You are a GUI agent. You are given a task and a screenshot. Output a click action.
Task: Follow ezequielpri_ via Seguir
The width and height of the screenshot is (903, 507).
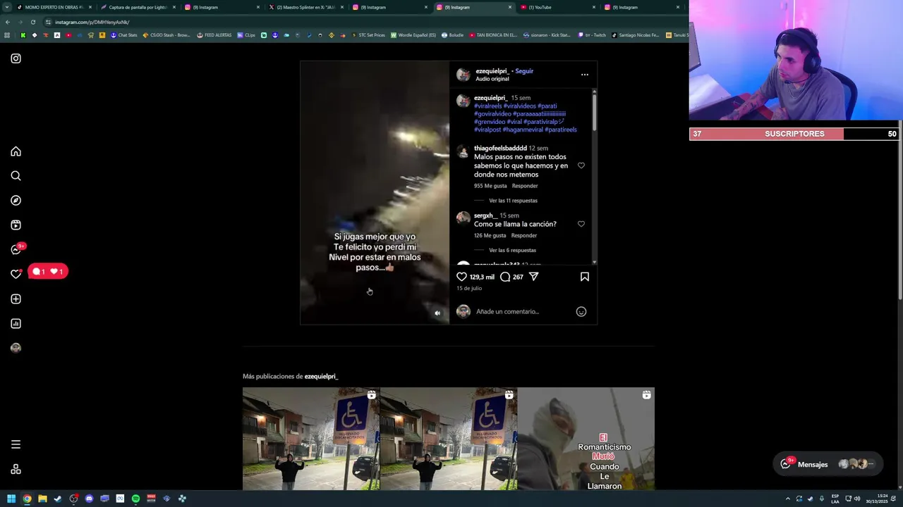524,71
